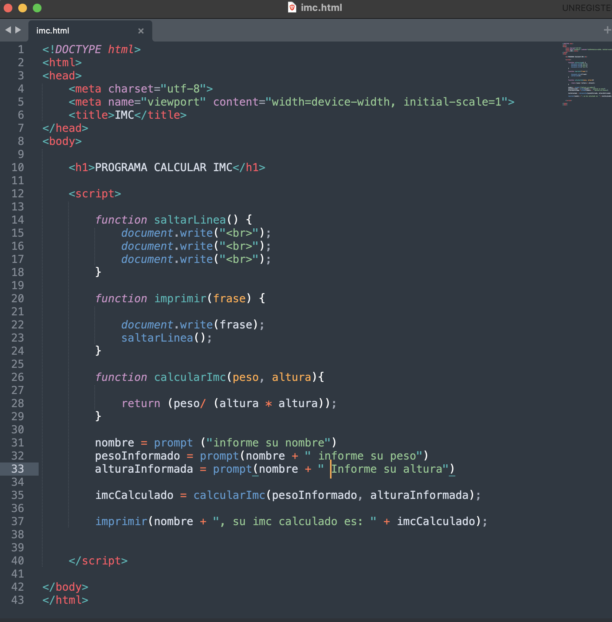Click the PROGRAMA CALCULAR IMC heading text
Viewport: 612px width, 622px height.
pos(164,168)
